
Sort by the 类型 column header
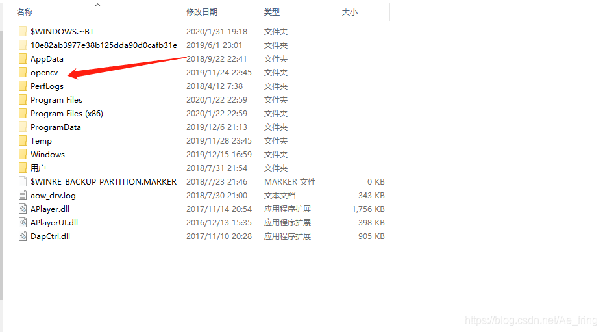pos(272,12)
